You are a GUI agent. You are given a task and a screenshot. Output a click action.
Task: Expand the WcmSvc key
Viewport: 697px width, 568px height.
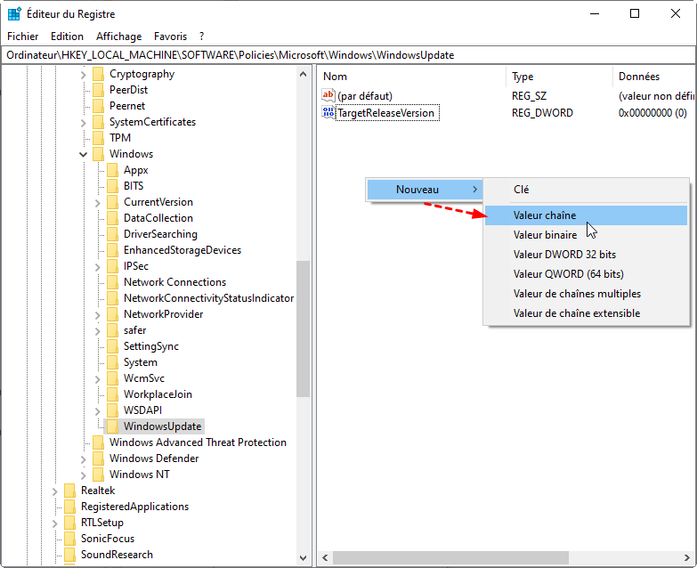[97, 378]
